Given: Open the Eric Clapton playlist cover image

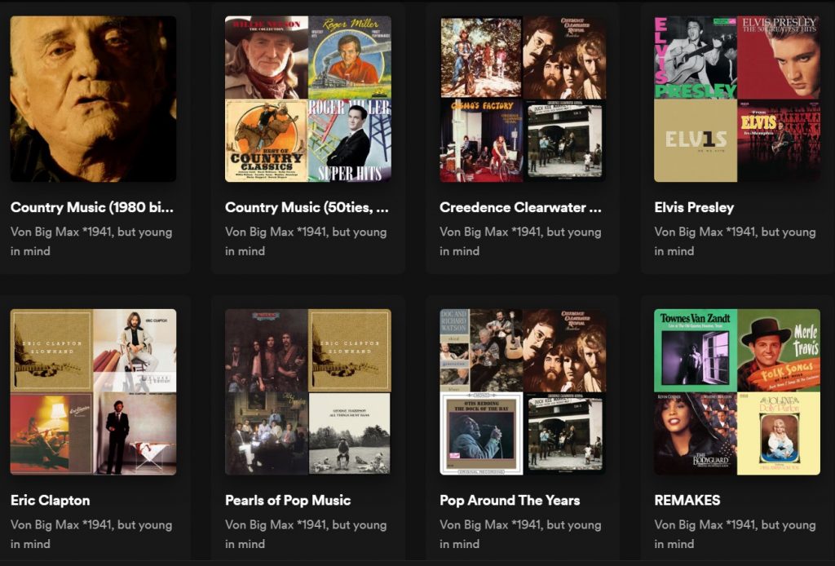Looking at the screenshot, I should click(93, 391).
